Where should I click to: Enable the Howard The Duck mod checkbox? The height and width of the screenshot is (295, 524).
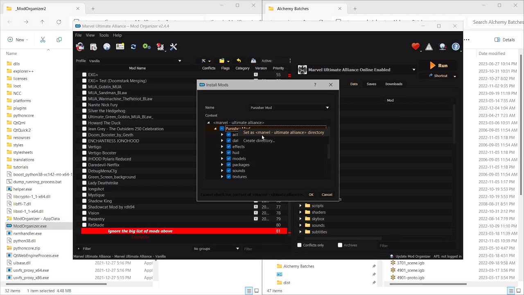(x=84, y=123)
